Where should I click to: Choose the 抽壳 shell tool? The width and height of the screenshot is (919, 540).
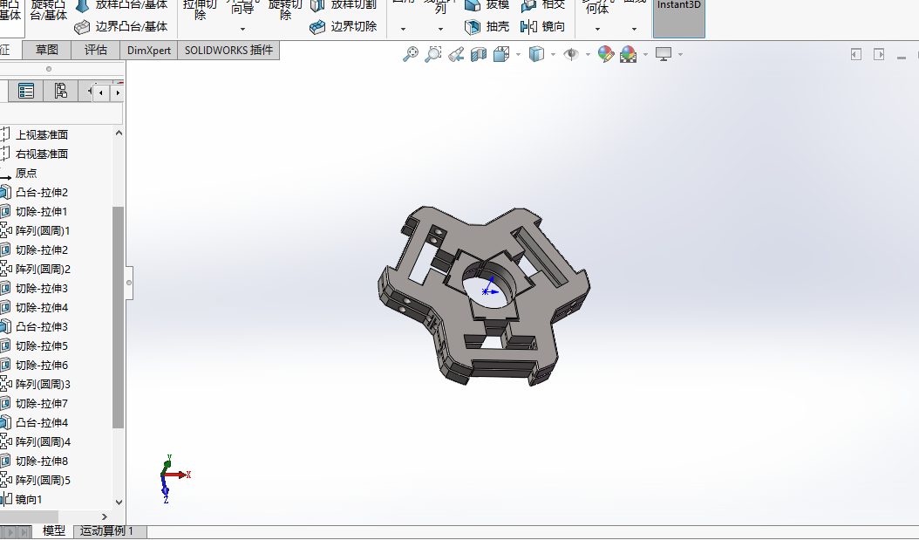(x=487, y=26)
